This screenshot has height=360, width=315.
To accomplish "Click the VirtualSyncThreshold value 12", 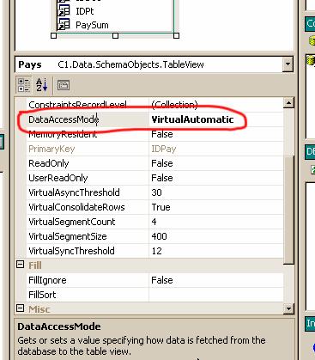I will click(x=157, y=251).
